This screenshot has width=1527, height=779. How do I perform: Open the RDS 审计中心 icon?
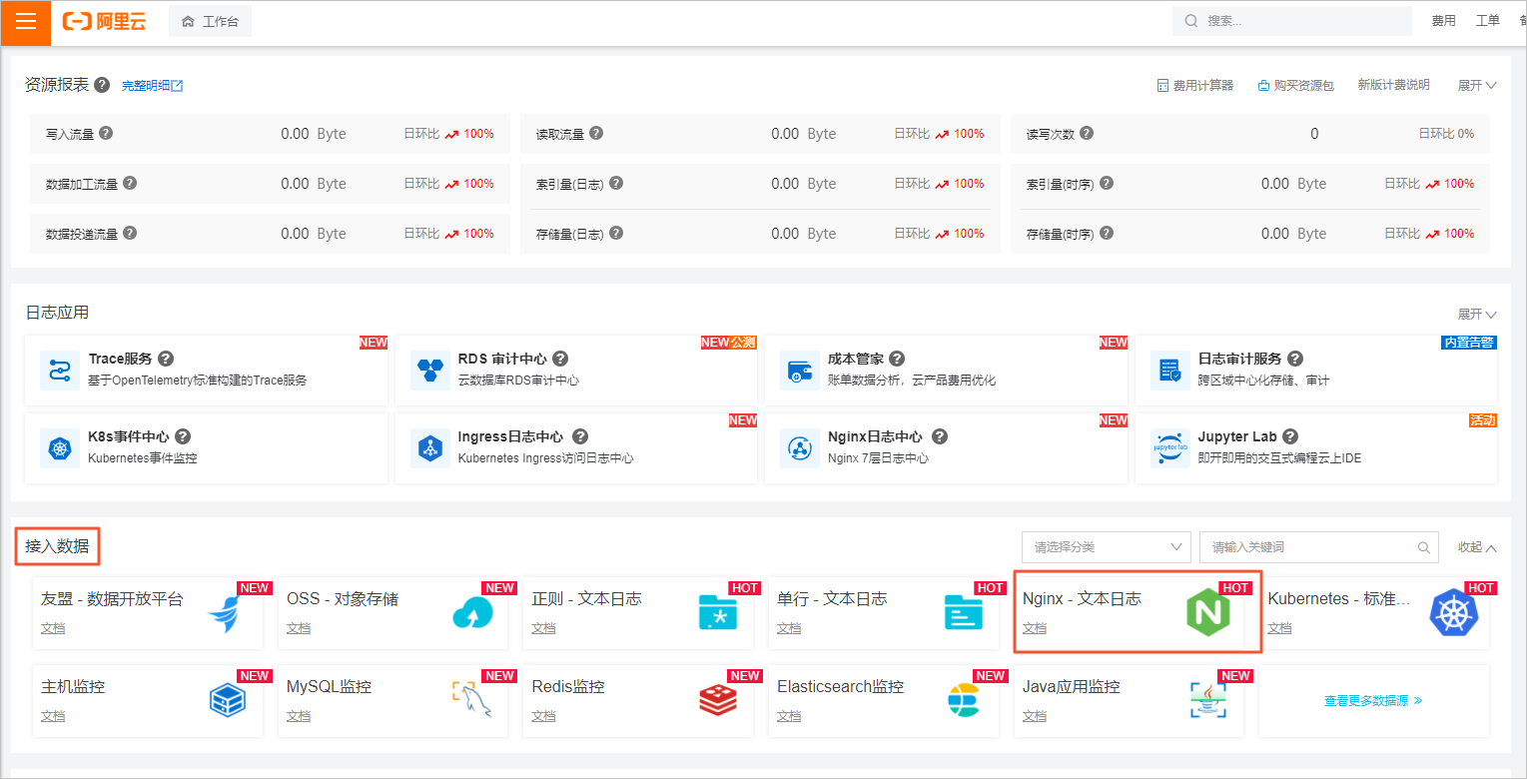pos(430,370)
